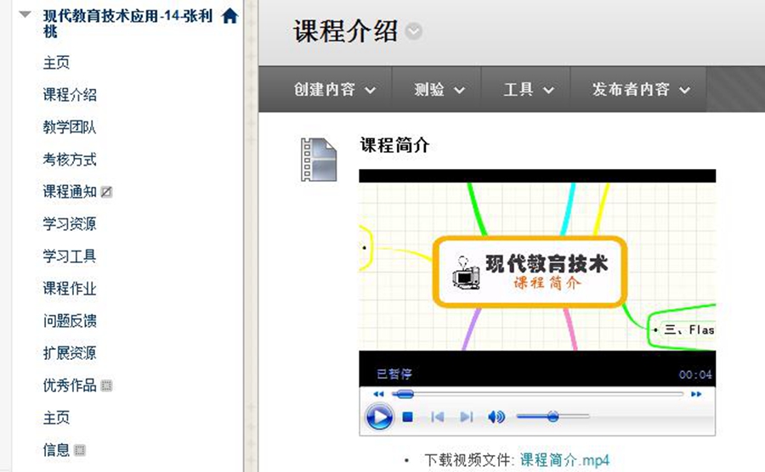
Task: Open 问题反馈 in the sidebar
Action: [x=70, y=321]
